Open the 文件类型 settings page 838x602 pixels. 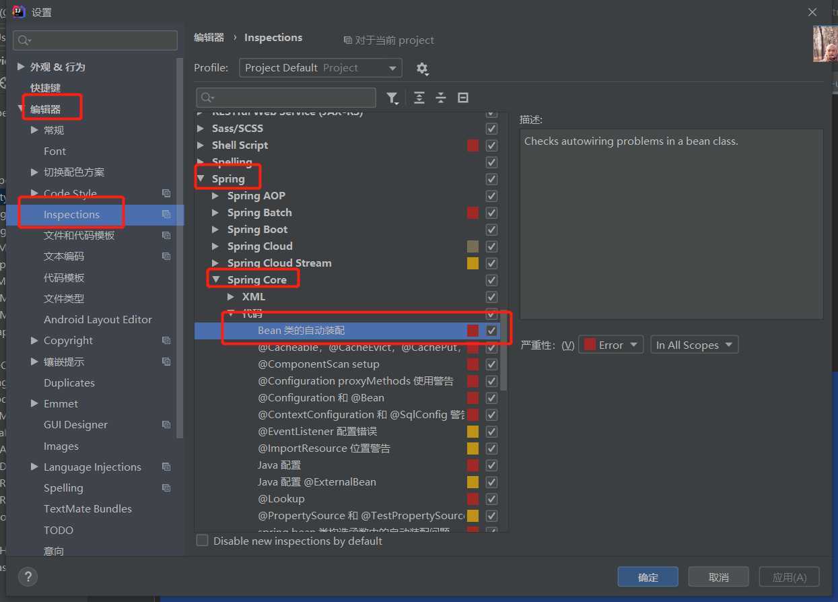coord(64,298)
